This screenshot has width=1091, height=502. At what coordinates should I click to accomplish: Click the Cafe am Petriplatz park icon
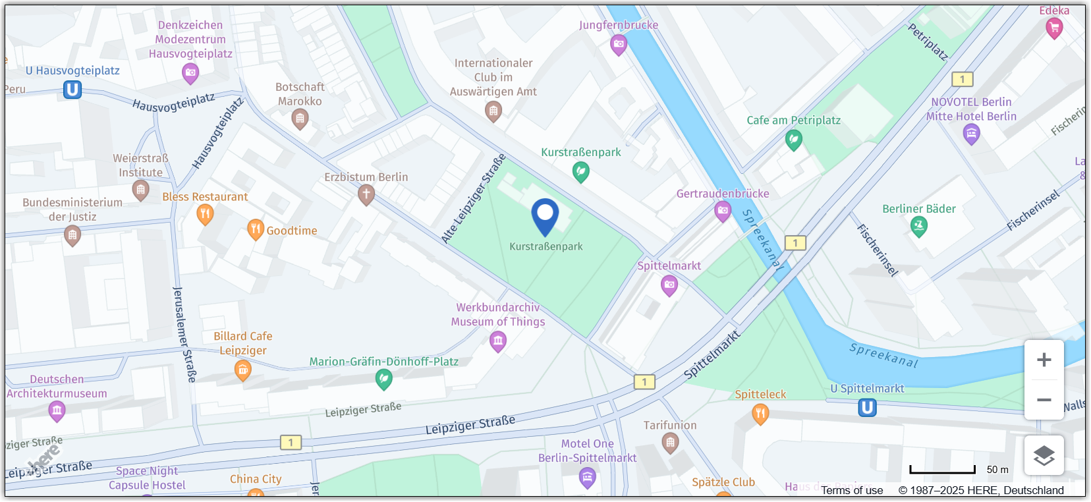[794, 139]
